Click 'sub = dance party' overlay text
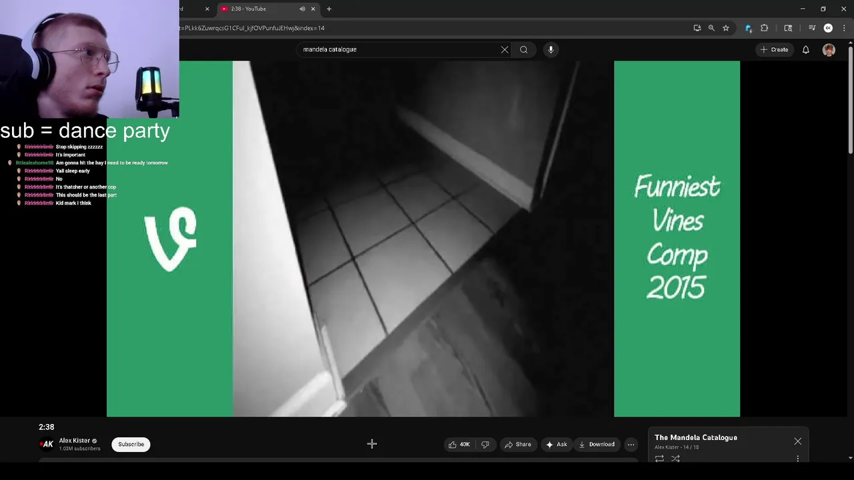The width and height of the screenshot is (854, 480). [85, 130]
